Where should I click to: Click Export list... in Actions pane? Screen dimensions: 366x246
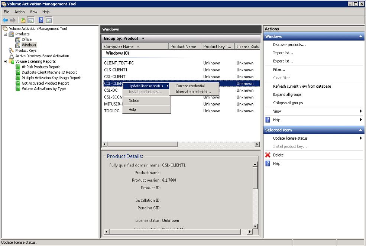[283, 61]
